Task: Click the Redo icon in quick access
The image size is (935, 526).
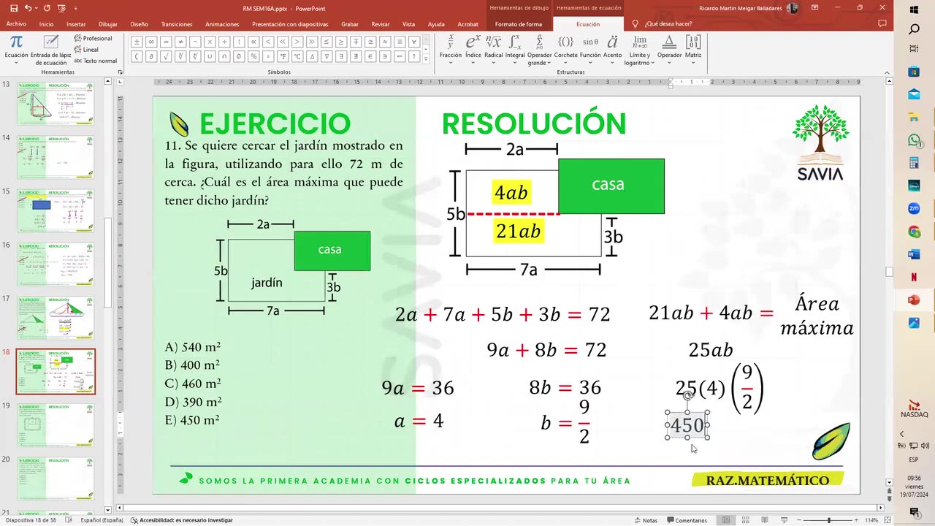Action: (47, 8)
